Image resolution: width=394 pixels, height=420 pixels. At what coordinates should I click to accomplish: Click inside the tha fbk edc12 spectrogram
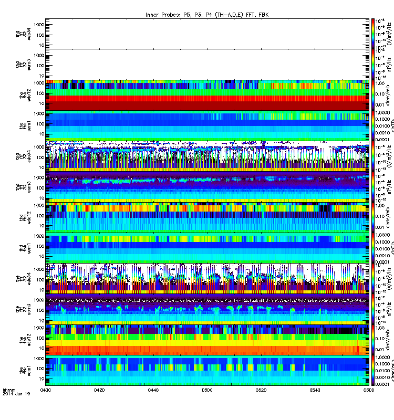point(207,95)
